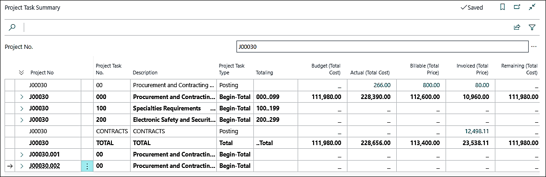Expand the J00030.001 project row
This screenshot has width=546, height=177.
22,154
